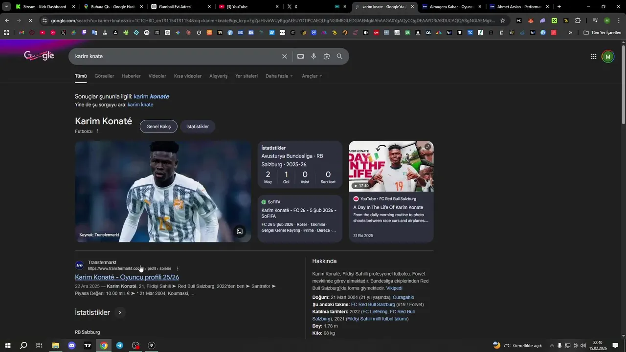
Task: Select the Kısa videolar tab
Action: coord(188,76)
